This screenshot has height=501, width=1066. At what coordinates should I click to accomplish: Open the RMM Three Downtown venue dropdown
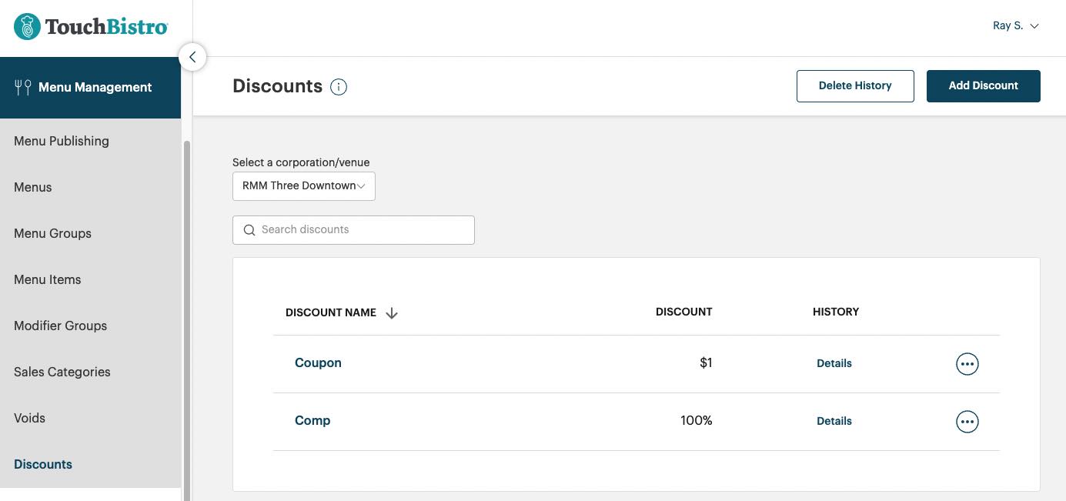point(303,185)
